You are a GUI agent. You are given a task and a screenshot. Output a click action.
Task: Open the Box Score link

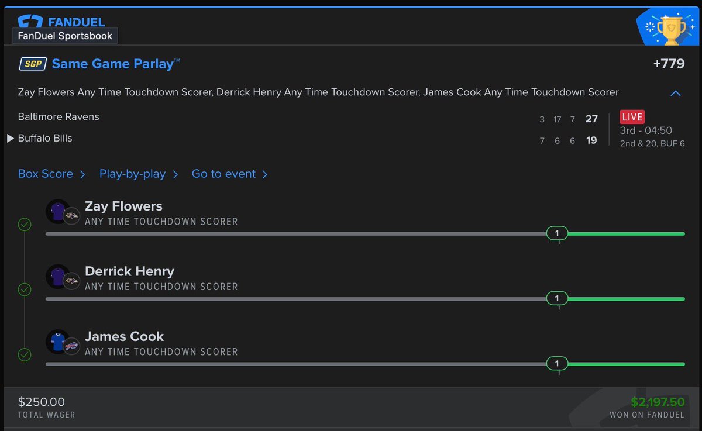(51, 174)
